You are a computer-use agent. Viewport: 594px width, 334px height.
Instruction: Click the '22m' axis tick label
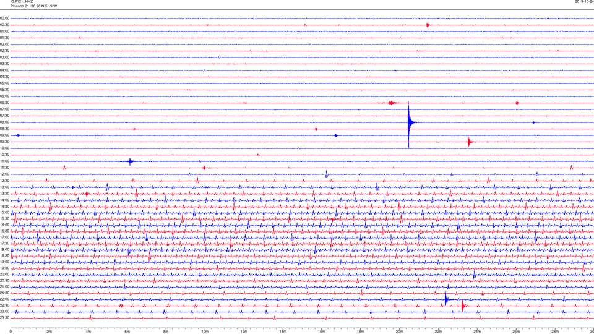pyautogui.click(x=438, y=332)
